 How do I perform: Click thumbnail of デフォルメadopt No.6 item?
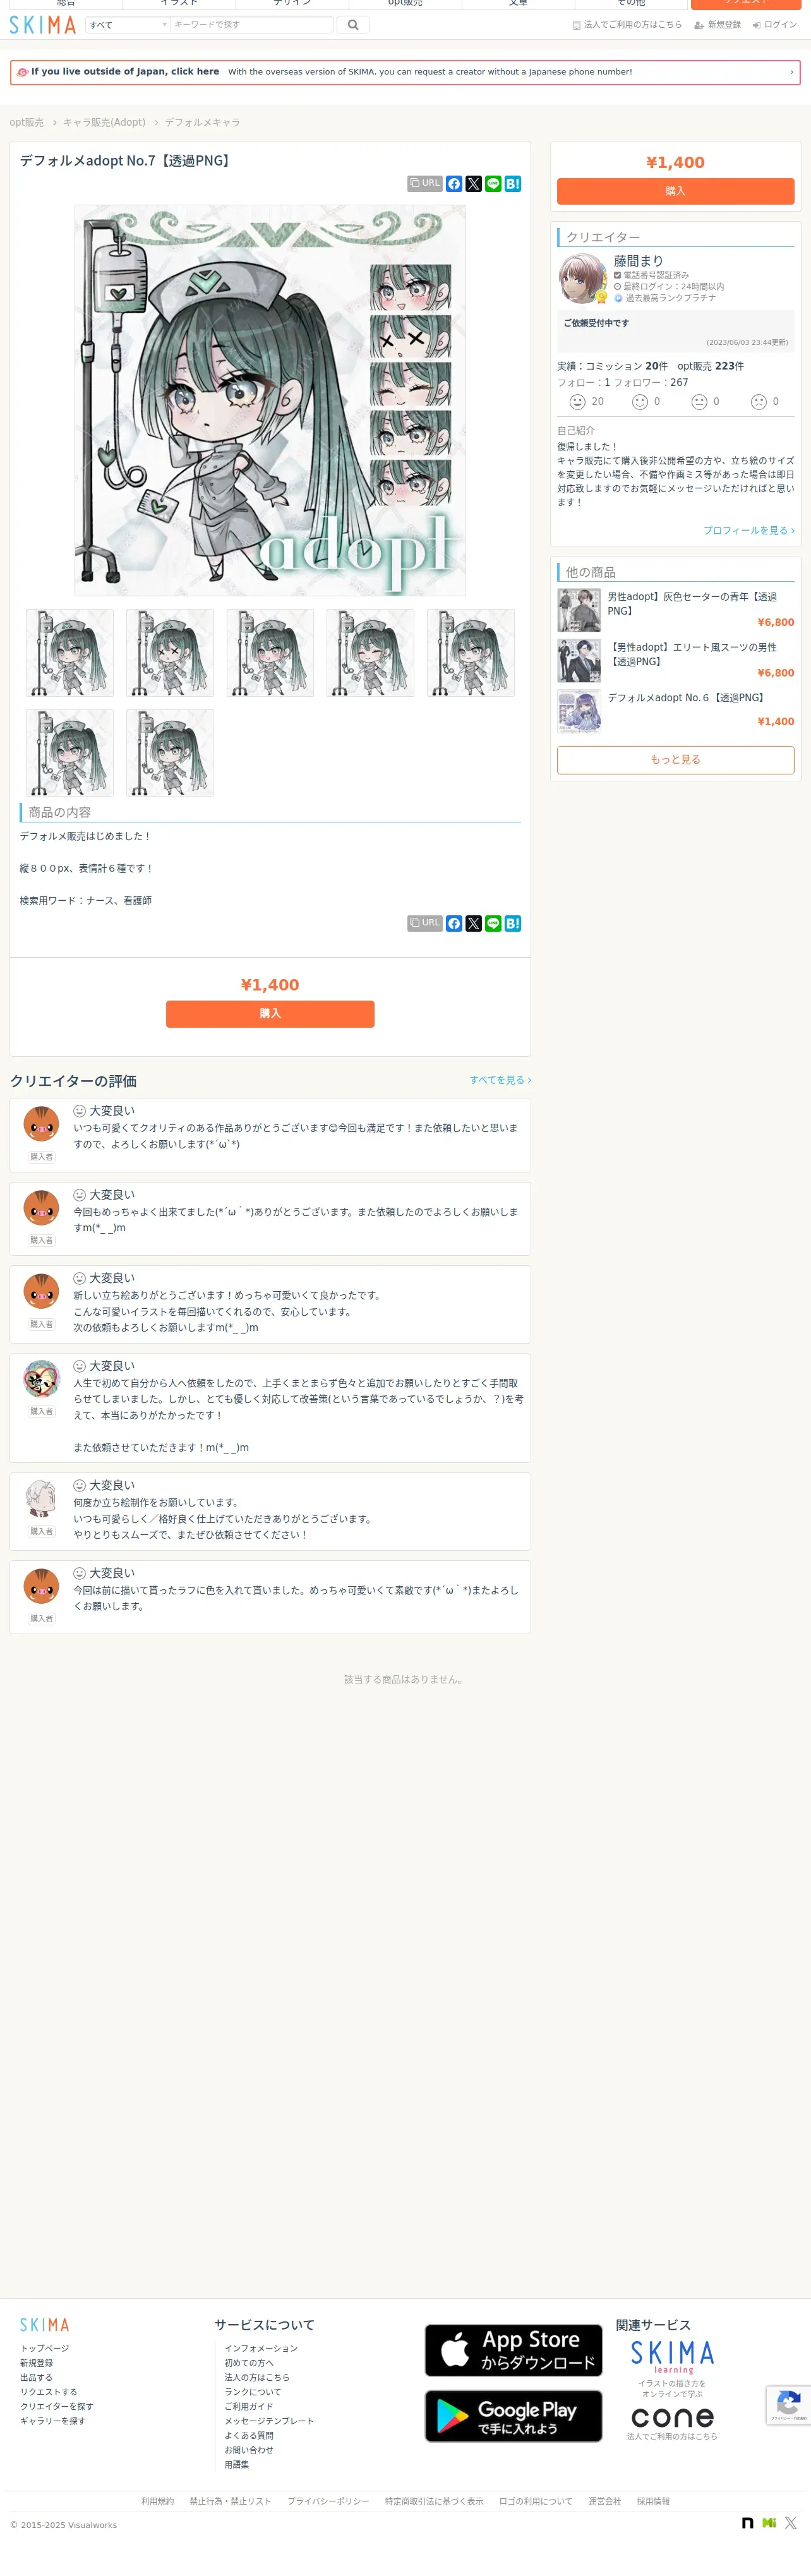point(579,711)
